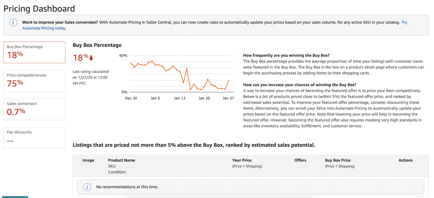Viewport: 434px width, 198px height.
Task: Click the Pricing Dashboard page heading
Action: (39, 8)
